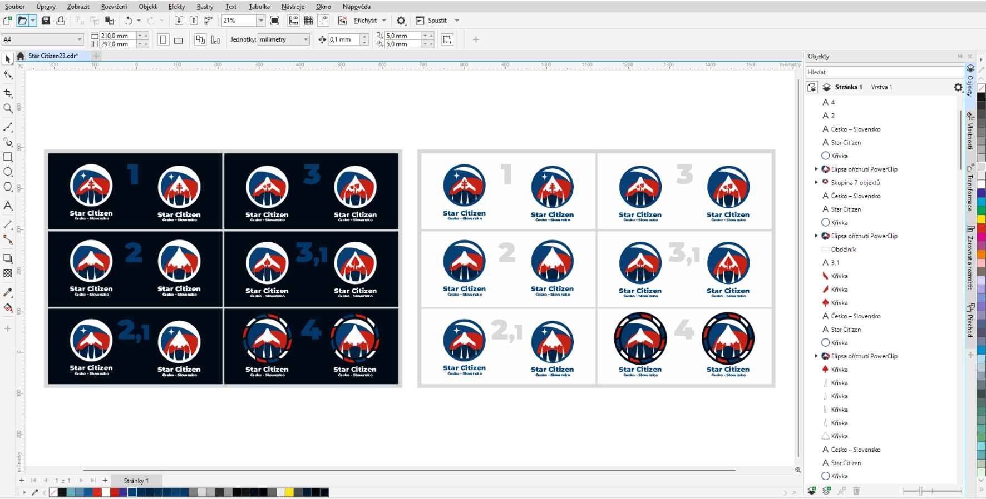The image size is (986, 499).
Task: Expand the Skupina 7 objektů group
Action: tap(816, 182)
